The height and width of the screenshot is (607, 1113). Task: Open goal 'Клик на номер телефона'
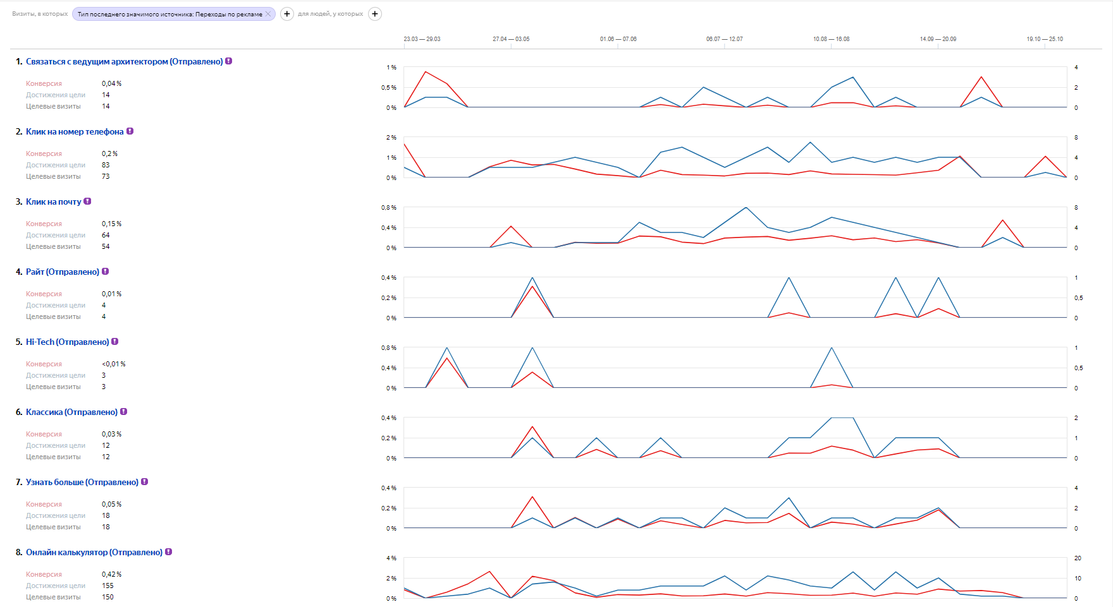[75, 131]
